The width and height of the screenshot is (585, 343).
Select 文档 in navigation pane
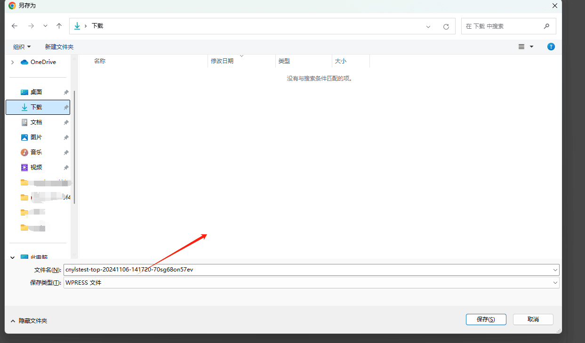point(36,122)
